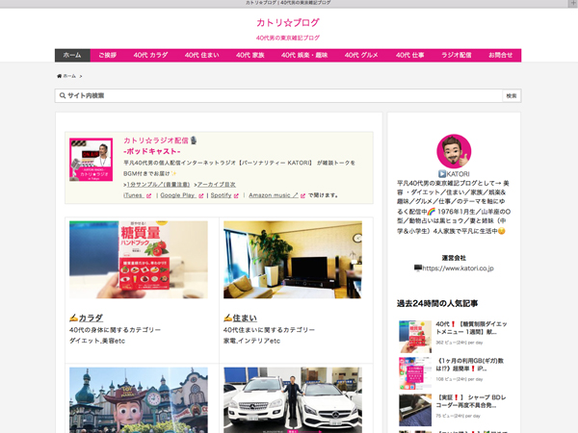Image resolution: width=578 pixels, height=433 pixels.
Task: Open the ご挨拶 menu item
Action: 107,55
